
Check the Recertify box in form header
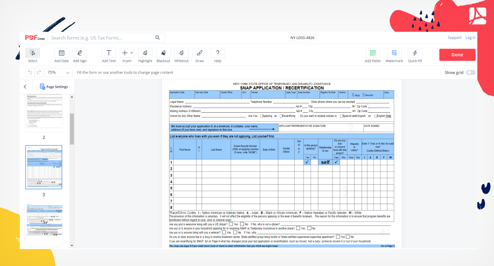pyautogui.click(x=364, y=95)
